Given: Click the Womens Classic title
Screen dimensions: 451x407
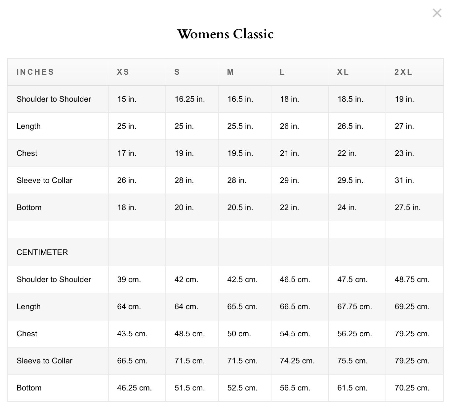Looking at the screenshot, I should (225, 34).
